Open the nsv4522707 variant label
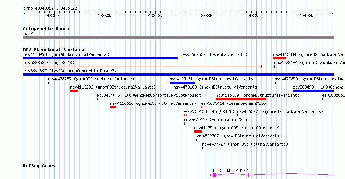345x179 pixels. (x=238, y=136)
